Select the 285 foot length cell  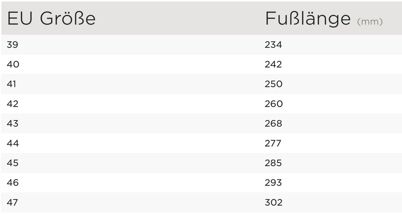point(273,163)
